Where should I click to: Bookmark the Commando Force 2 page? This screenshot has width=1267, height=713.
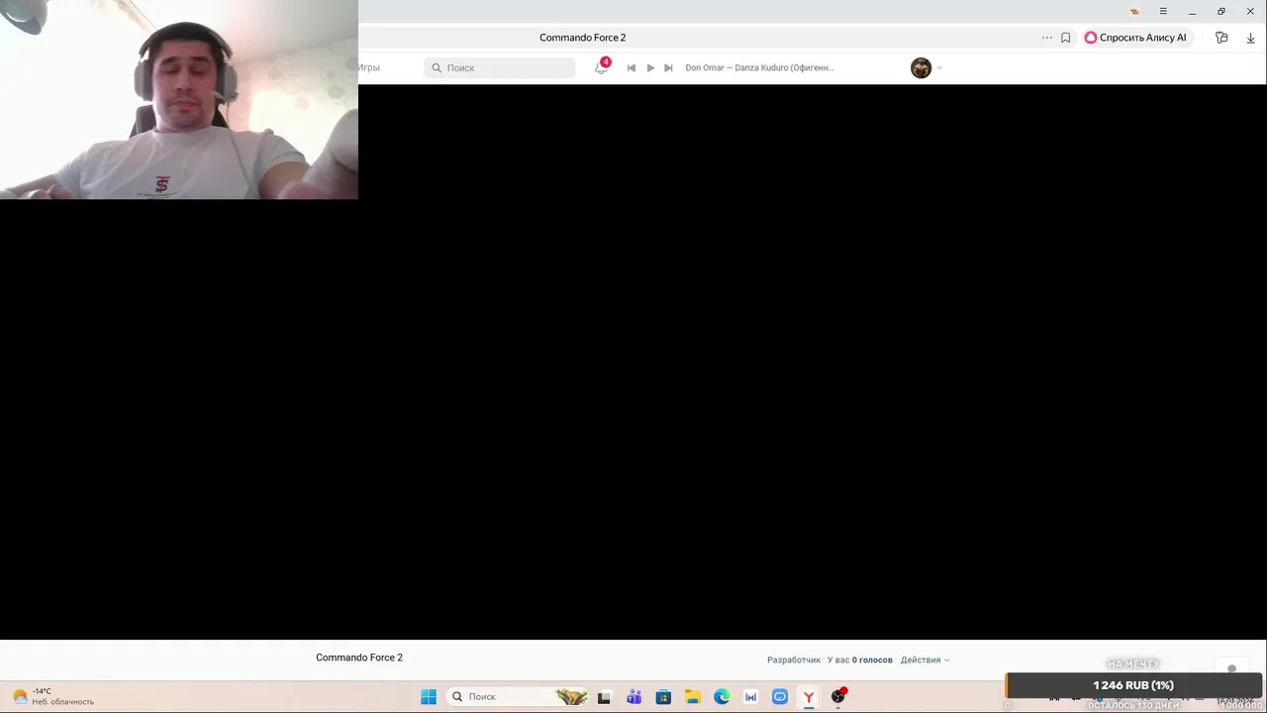coord(1065,38)
